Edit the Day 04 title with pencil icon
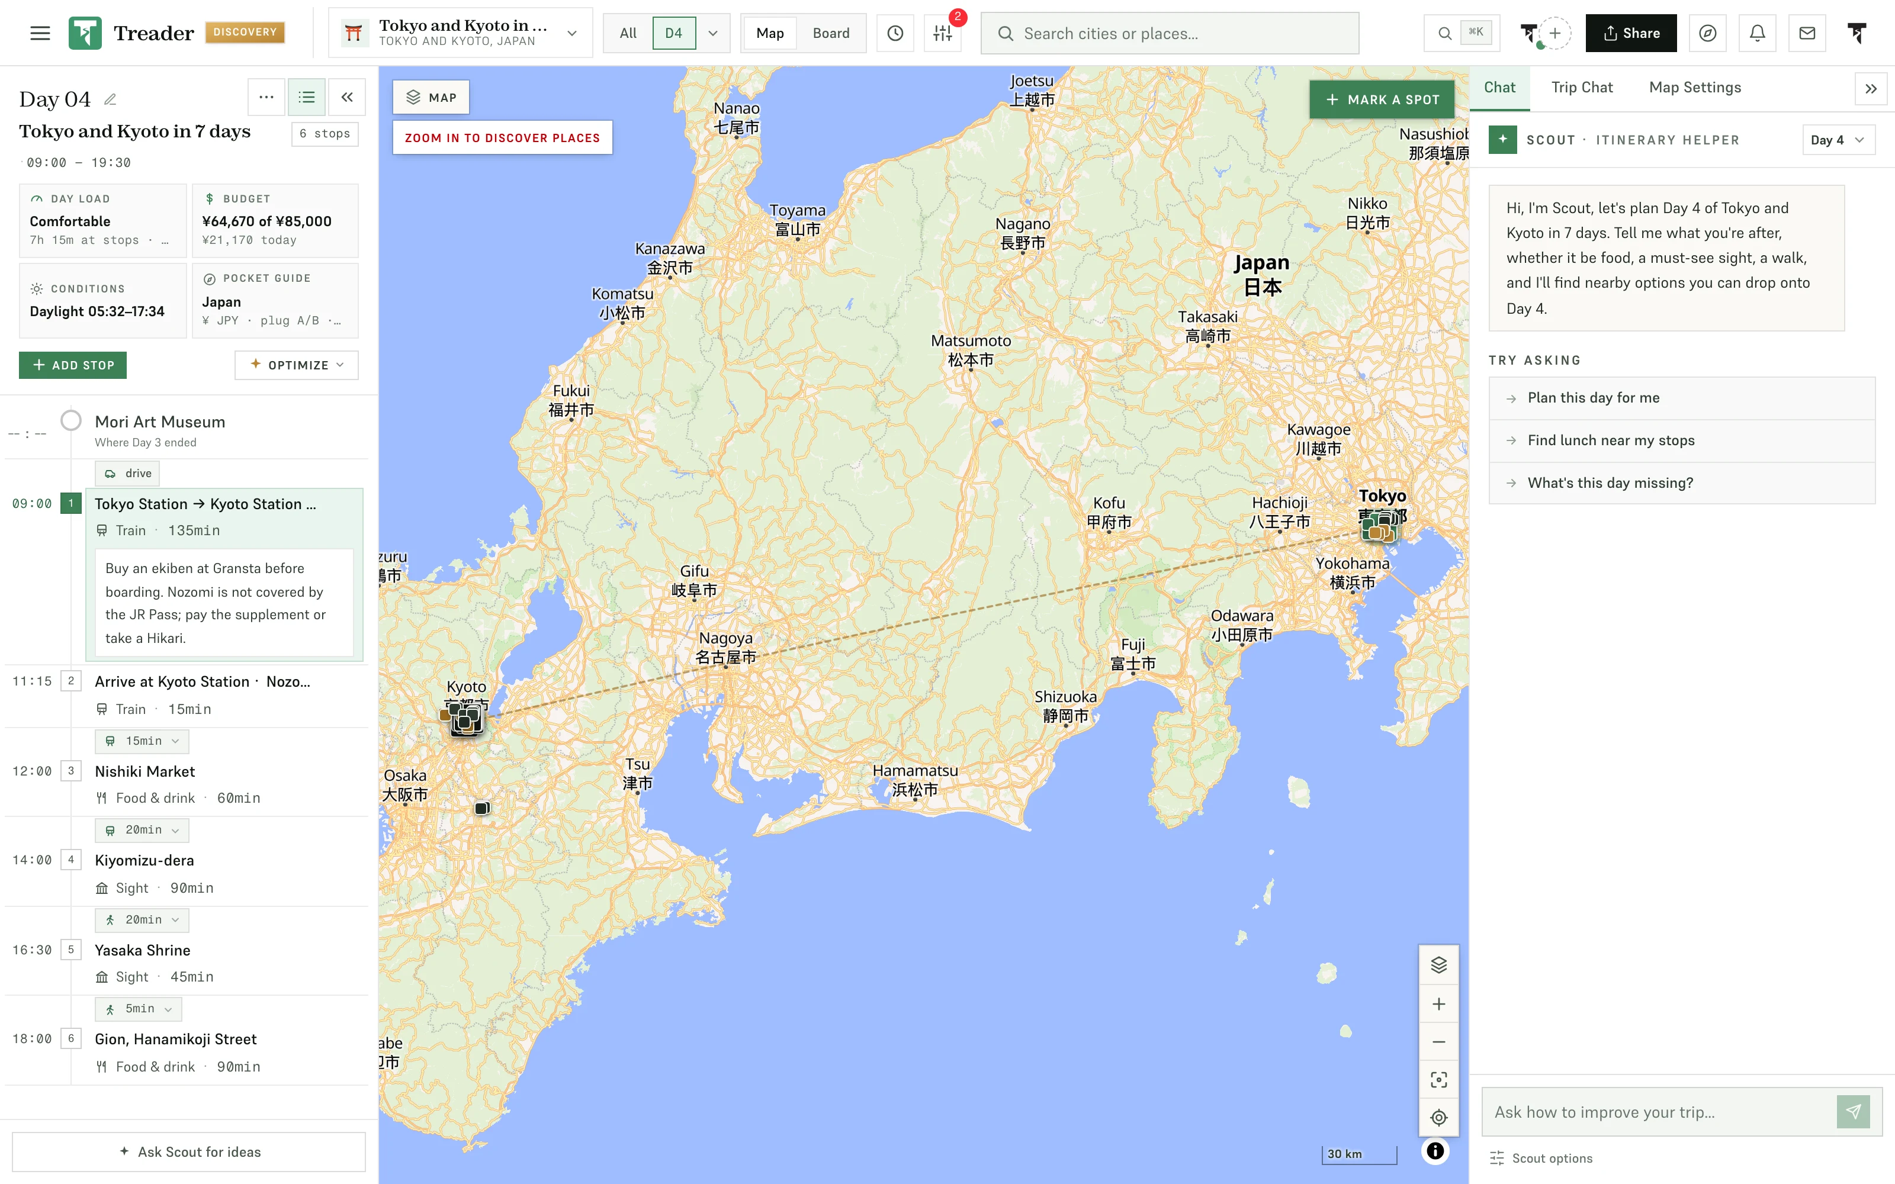 pyautogui.click(x=110, y=99)
